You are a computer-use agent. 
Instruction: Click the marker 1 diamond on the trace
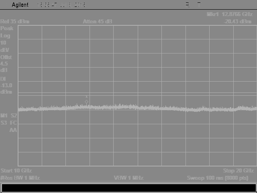tap(87, 102)
